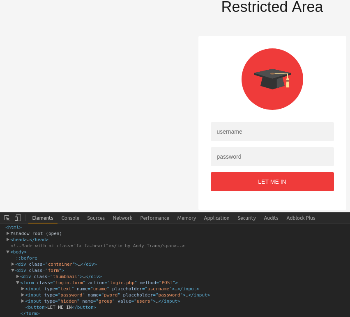Open the Application tab

tap(216, 218)
